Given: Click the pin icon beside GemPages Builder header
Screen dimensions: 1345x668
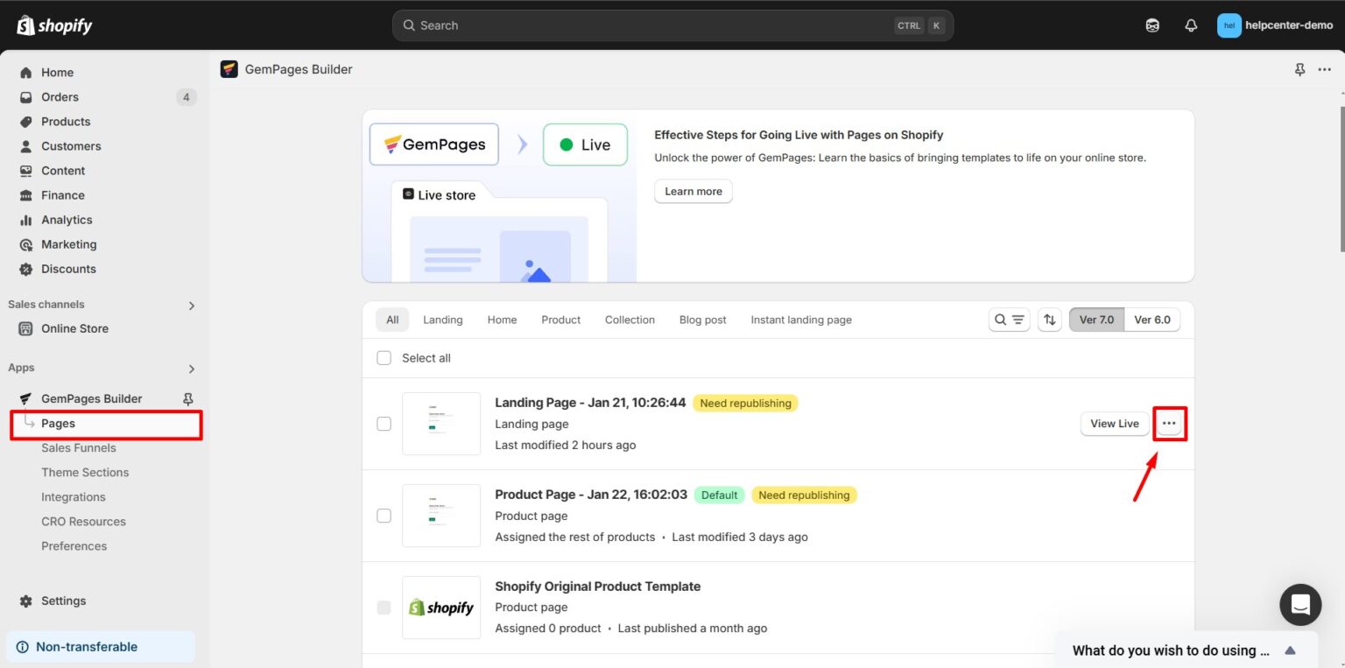Looking at the screenshot, I should click(x=1299, y=69).
